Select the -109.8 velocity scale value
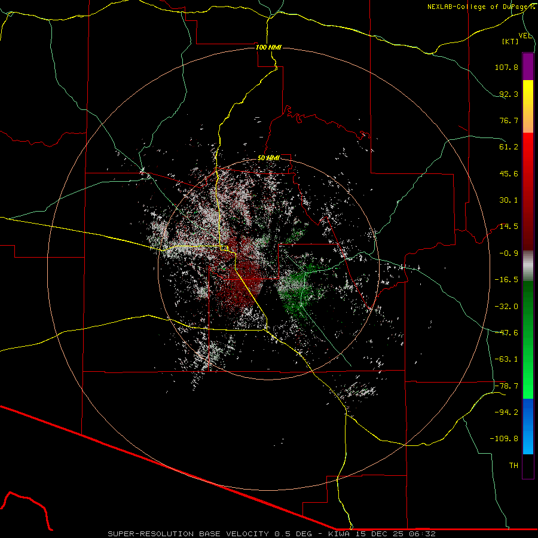538x538 pixels. (x=505, y=439)
